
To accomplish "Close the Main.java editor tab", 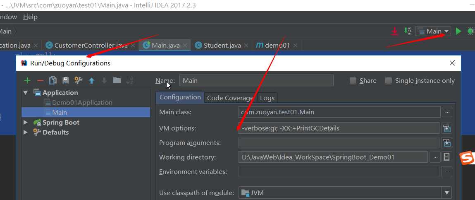I will point(186,46).
